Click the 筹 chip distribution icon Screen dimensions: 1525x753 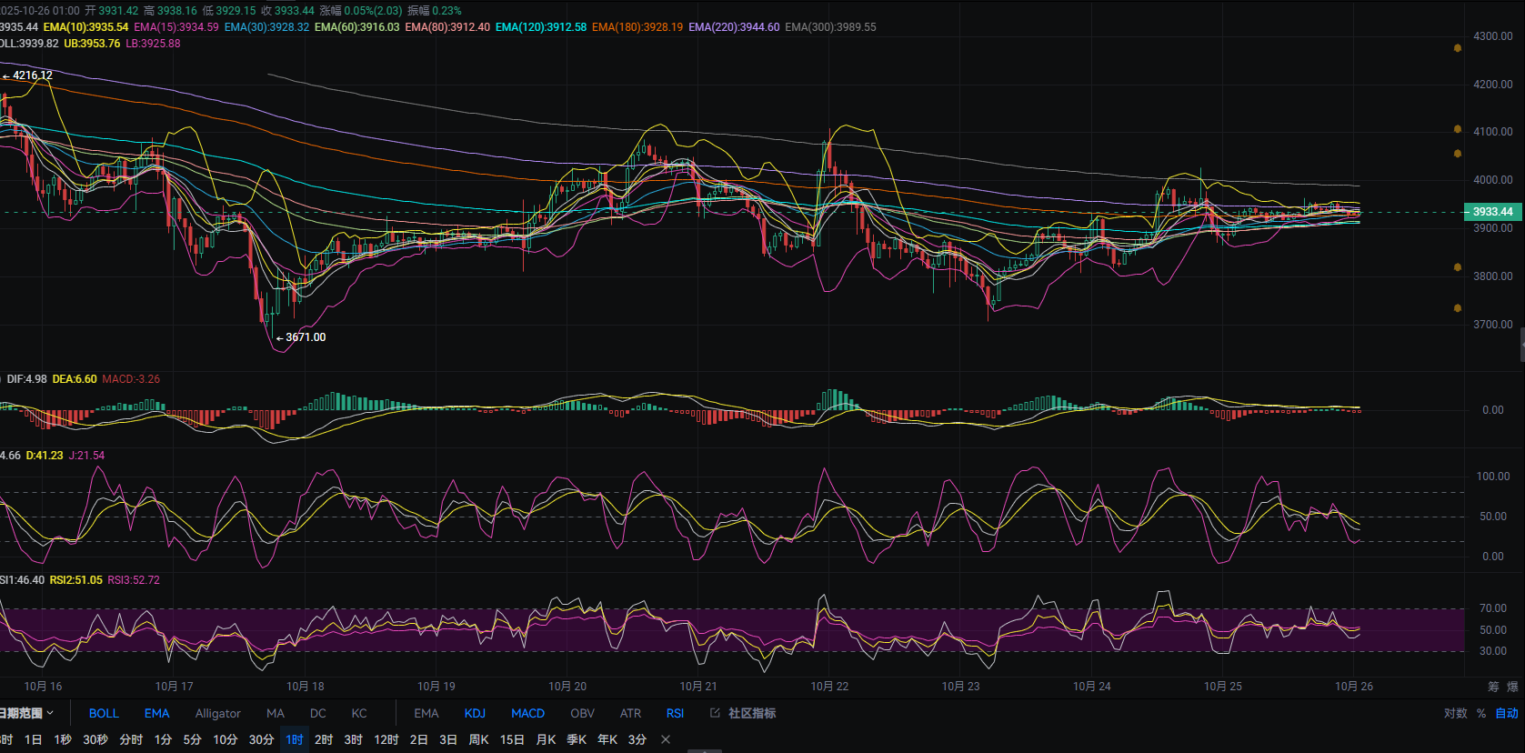pyautogui.click(x=1493, y=687)
